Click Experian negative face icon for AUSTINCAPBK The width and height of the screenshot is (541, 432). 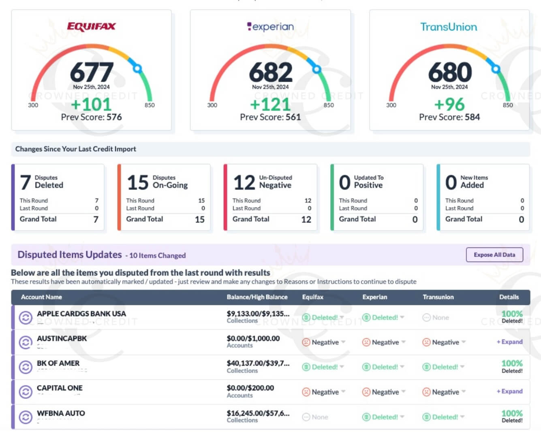pyautogui.click(x=366, y=342)
